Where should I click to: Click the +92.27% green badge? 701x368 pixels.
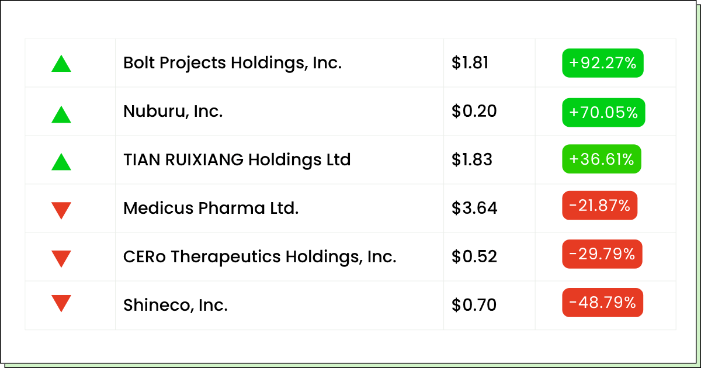[603, 63]
